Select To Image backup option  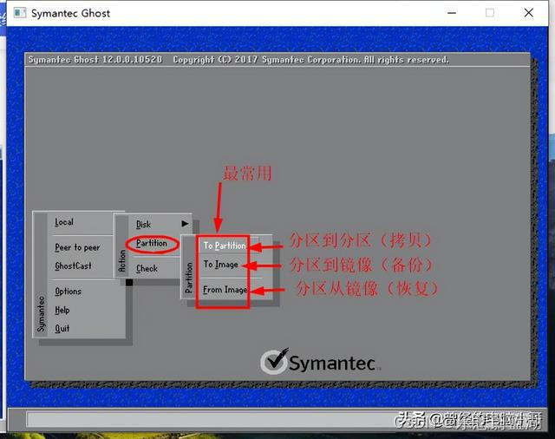pos(220,265)
